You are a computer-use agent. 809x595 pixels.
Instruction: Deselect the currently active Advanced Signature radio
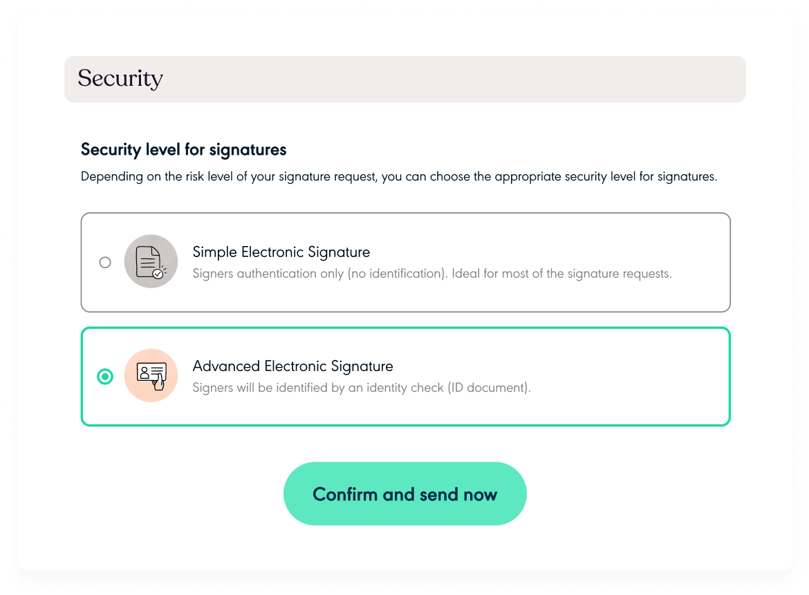(x=105, y=376)
